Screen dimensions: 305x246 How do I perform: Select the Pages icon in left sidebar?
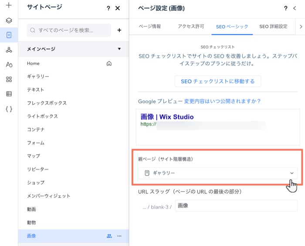click(9, 35)
